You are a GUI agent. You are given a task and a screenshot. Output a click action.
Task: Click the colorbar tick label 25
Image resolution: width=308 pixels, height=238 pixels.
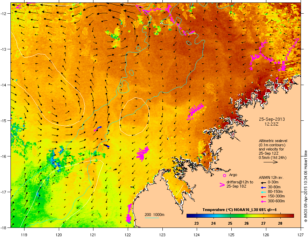tap(230, 223)
